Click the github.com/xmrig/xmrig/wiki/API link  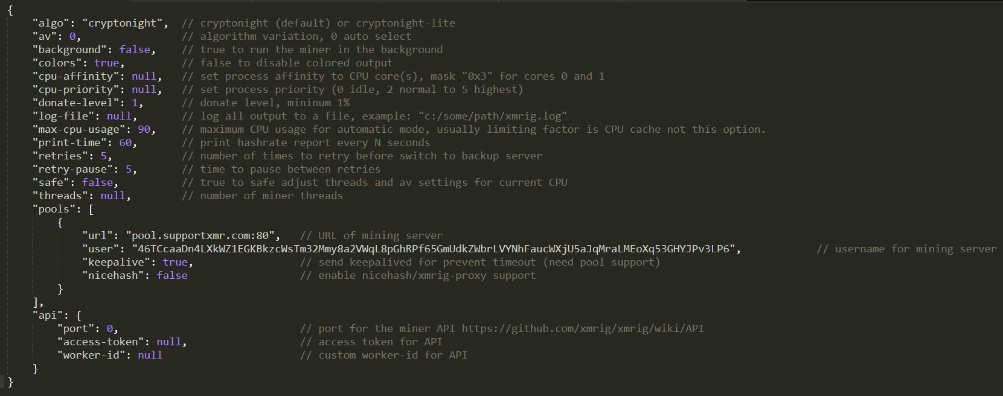coord(583,328)
